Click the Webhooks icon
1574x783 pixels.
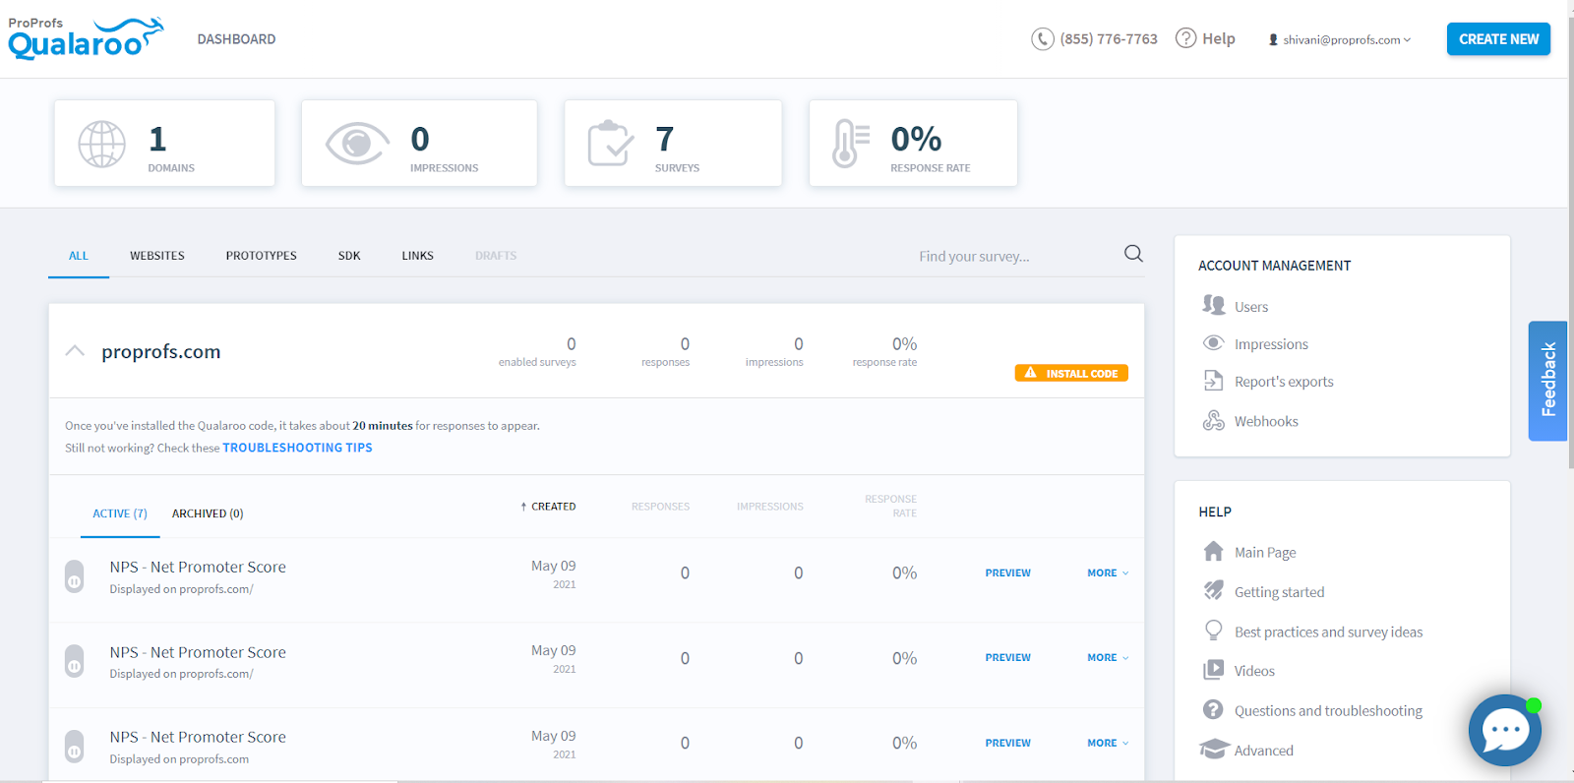pyautogui.click(x=1213, y=421)
